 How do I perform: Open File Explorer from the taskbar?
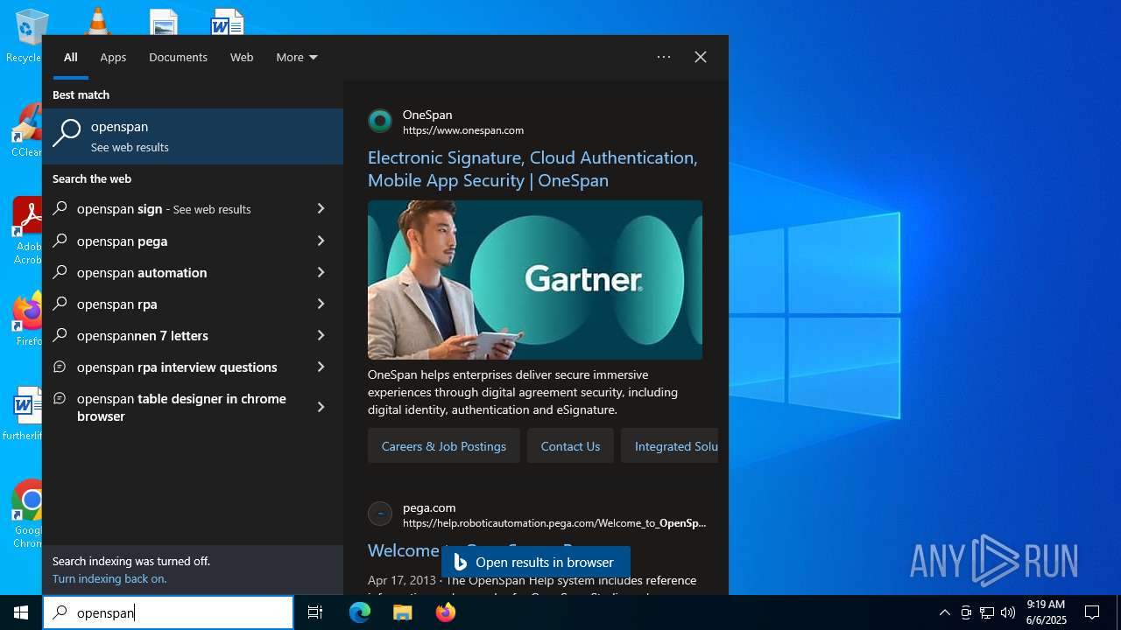click(x=402, y=612)
